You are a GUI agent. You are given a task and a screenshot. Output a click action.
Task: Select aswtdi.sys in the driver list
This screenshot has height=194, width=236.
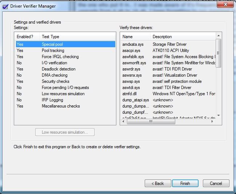point(131,88)
